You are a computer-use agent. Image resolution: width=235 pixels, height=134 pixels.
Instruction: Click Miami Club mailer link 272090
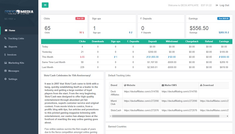point(179,101)
